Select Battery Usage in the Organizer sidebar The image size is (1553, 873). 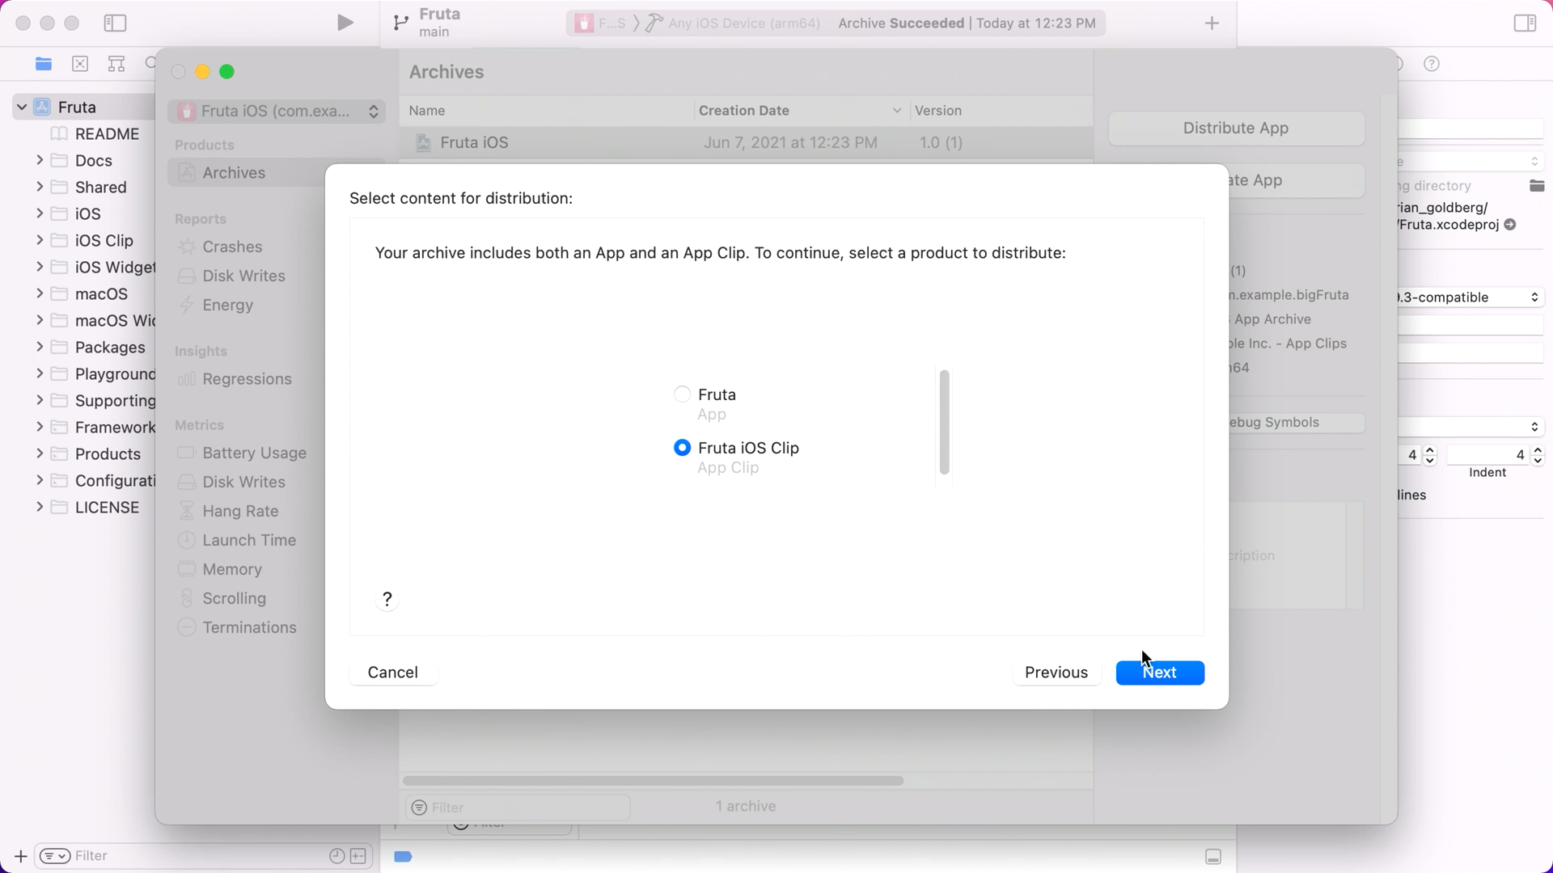tap(254, 453)
